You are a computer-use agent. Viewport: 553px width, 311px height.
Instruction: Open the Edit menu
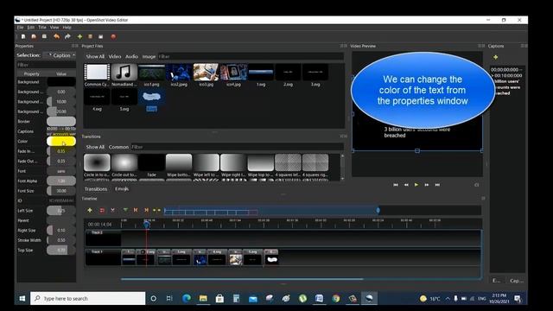[31, 27]
